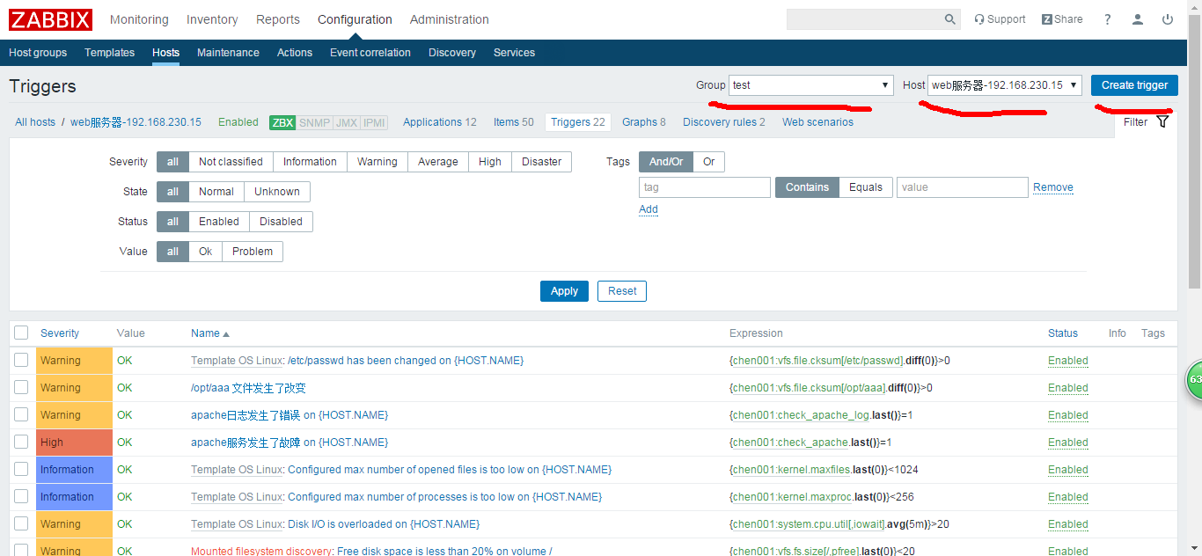Image resolution: width=1202 pixels, height=556 pixels.
Task: Set Value filter to Problem
Action: tap(253, 252)
